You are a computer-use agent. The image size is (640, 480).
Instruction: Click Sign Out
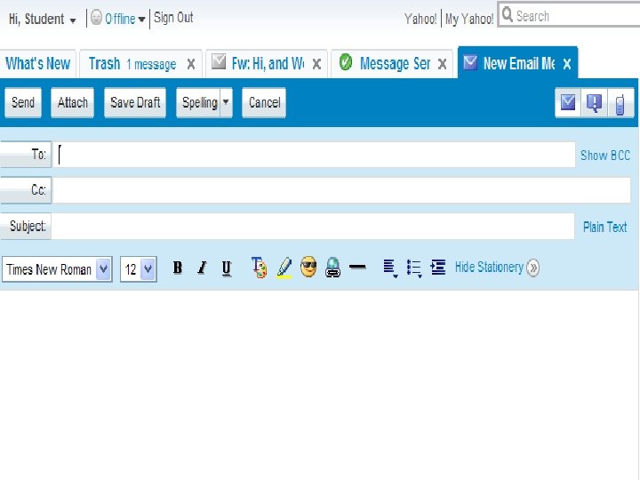coord(173,18)
